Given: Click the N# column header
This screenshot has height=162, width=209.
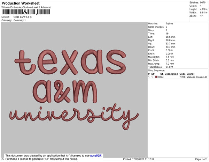Looking at the screenshot, I should point(153,74).
